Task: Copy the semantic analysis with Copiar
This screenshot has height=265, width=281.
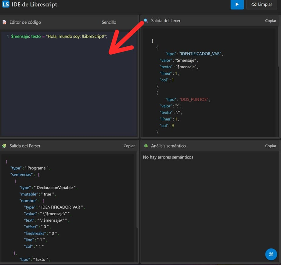Action: click(x=270, y=146)
